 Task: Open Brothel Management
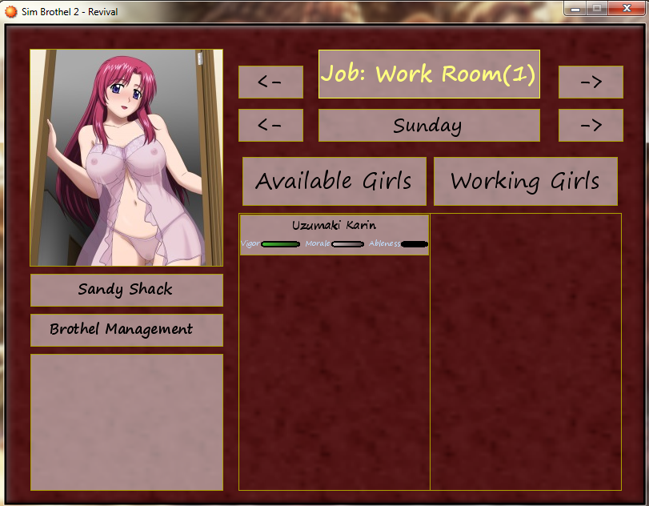click(126, 330)
